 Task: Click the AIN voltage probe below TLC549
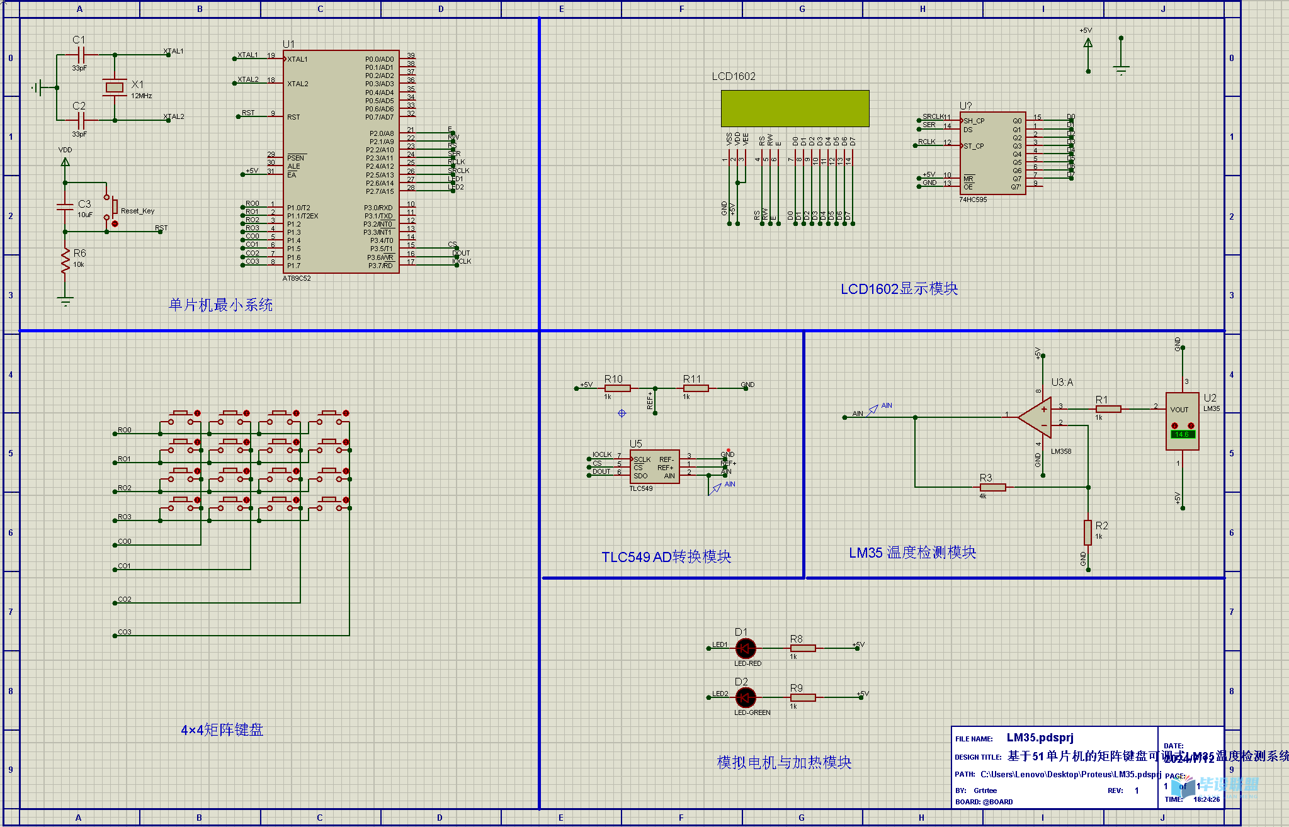tap(715, 488)
